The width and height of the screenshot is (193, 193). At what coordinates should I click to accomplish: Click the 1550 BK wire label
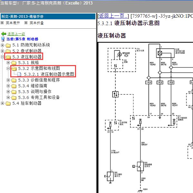143,179
